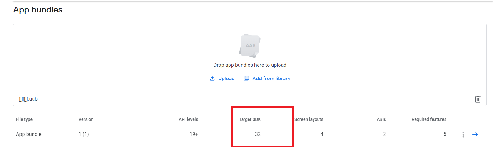Viewport: 493px width, 153px height.
Task: Click the Upload link text
Action: [x=226, y=79]
